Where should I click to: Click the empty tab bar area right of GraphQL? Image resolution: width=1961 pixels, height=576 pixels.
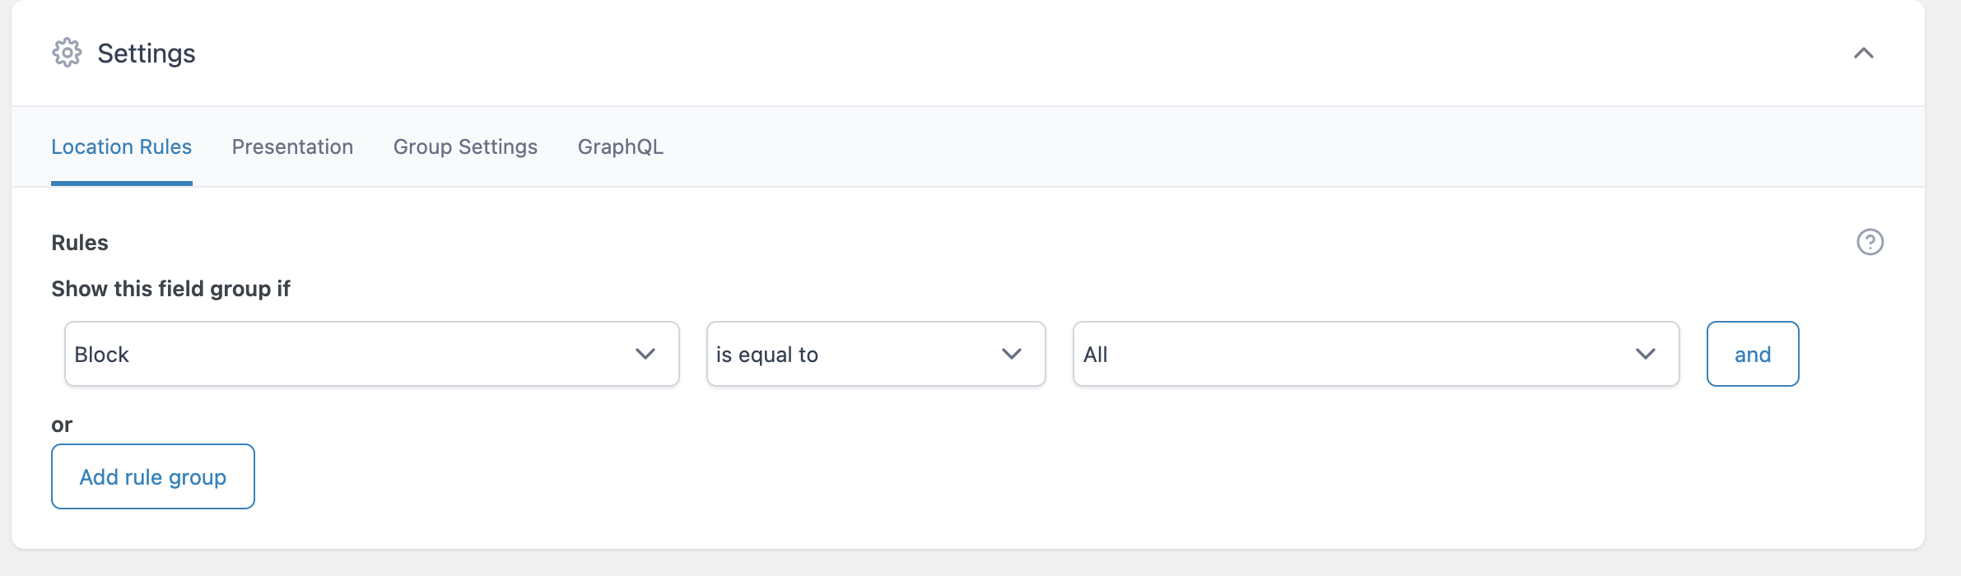tap(1235, 146)
